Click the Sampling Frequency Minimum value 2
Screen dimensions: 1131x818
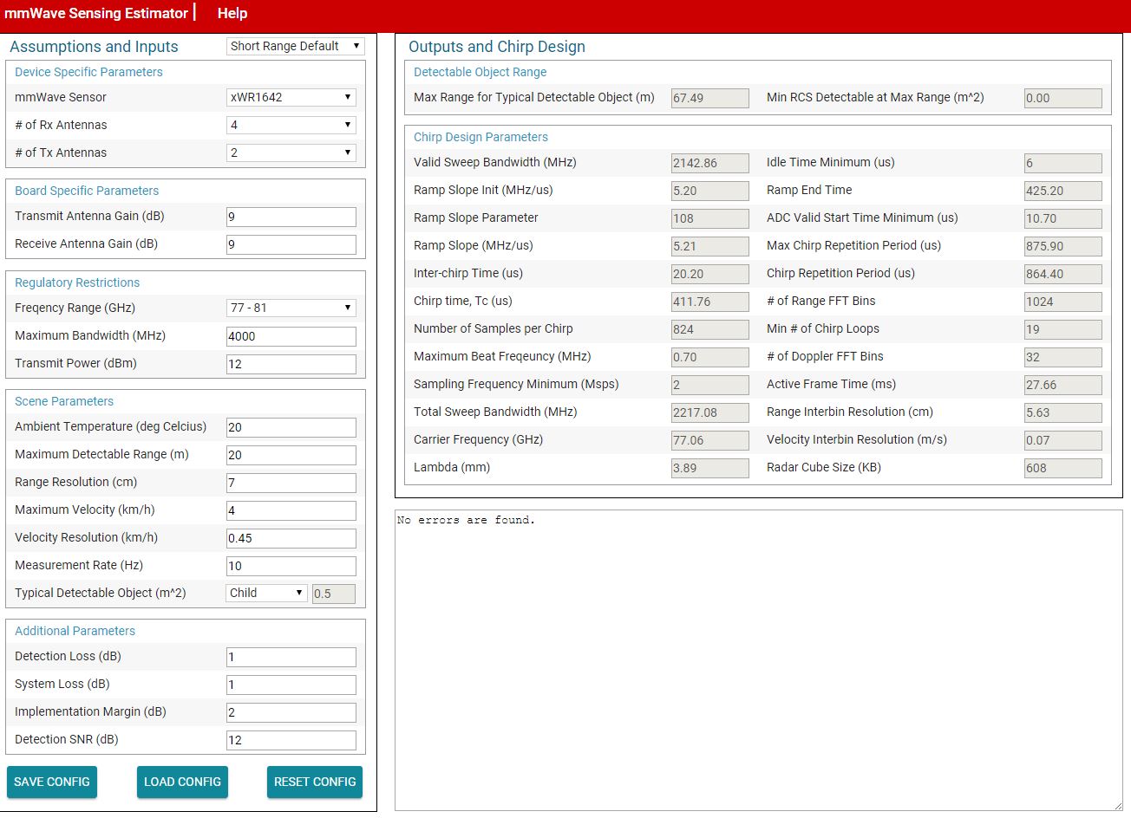click(710, 385)
